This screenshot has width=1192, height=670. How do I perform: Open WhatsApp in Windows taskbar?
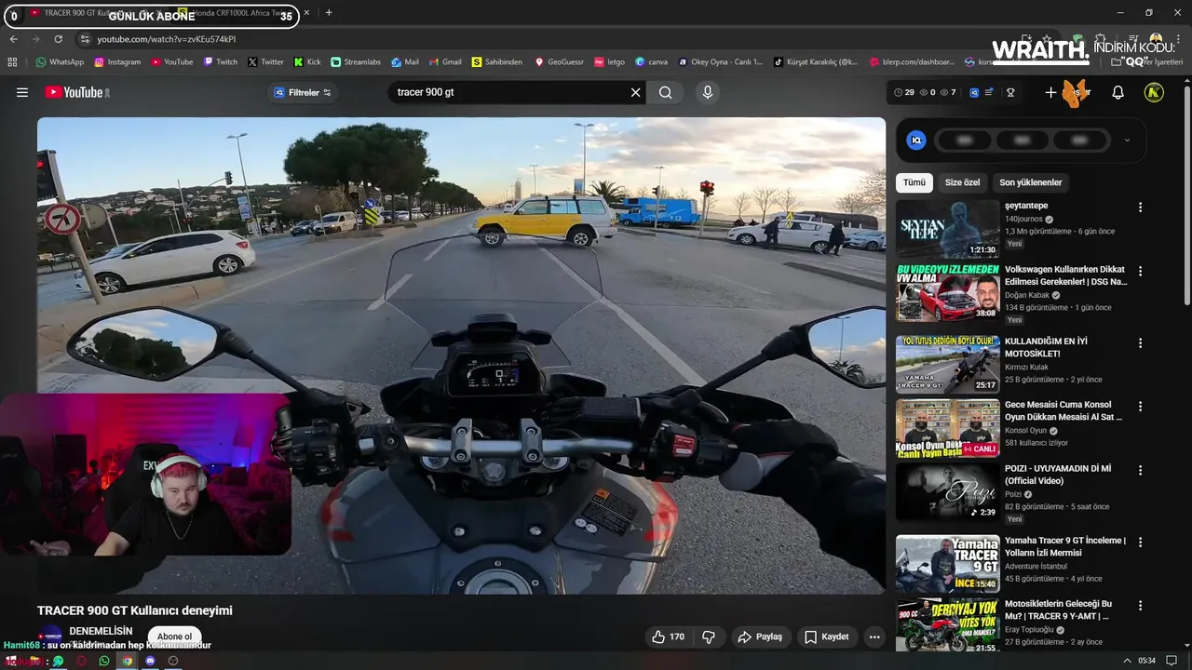pyautogui.click(x=104, y=661)
